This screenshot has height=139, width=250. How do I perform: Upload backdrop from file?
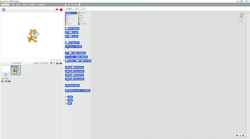[7, 81]
